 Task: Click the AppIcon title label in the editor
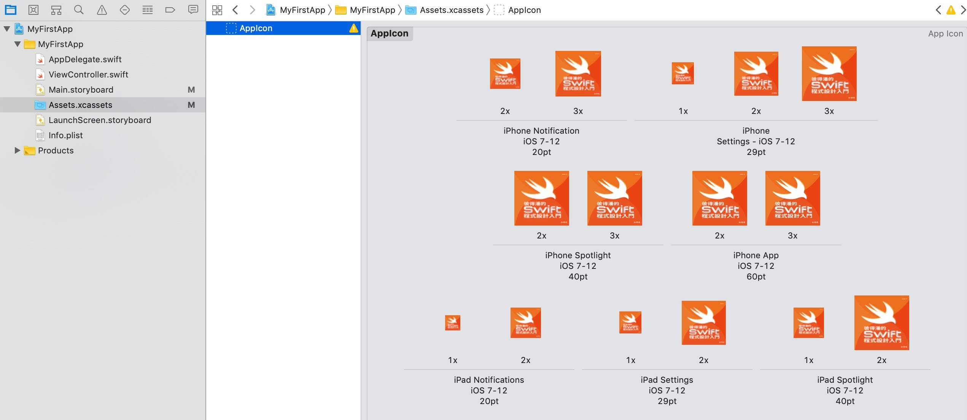point(390,33)
